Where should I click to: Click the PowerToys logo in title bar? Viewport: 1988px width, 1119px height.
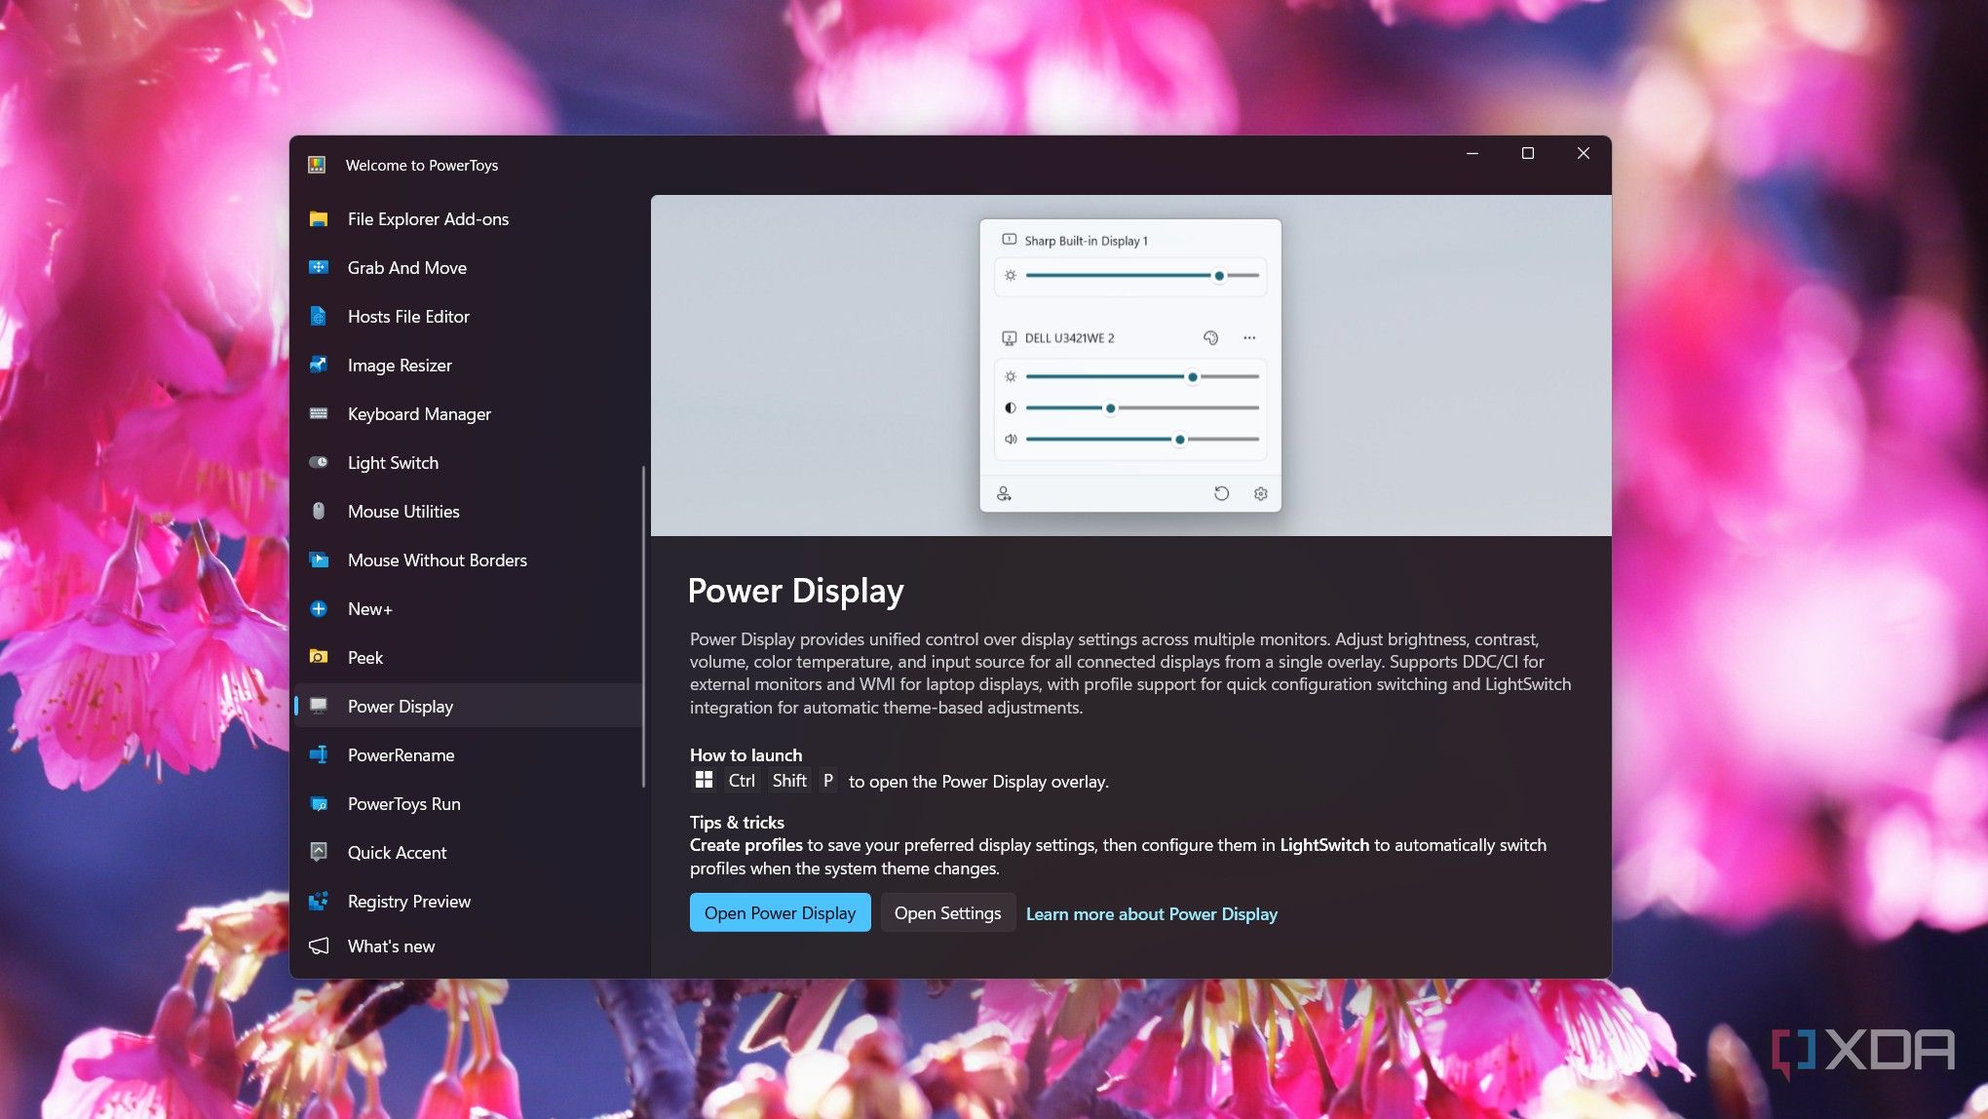coord(317,165)
